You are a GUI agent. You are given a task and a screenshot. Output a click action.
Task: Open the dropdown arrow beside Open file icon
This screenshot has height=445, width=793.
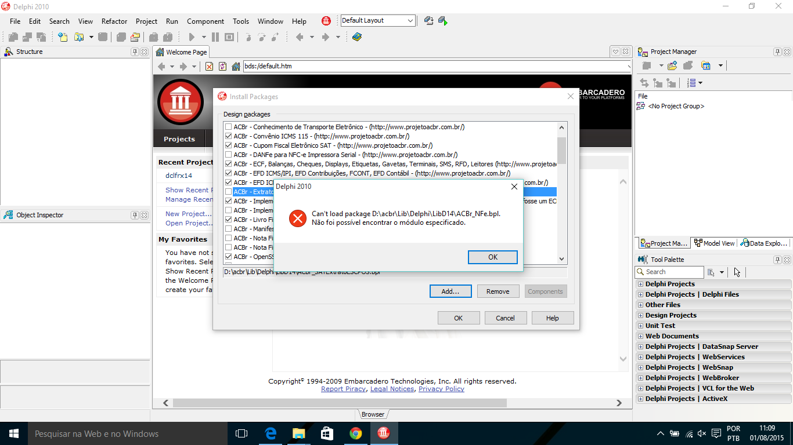(91, 37)
